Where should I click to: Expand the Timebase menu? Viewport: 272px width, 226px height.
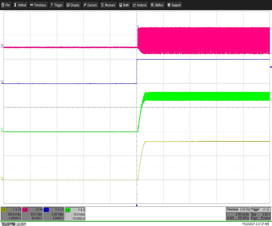(x=38, y=5)
